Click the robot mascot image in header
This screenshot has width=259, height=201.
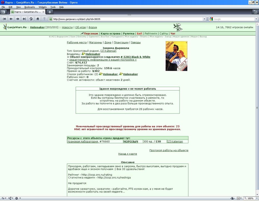178,27
